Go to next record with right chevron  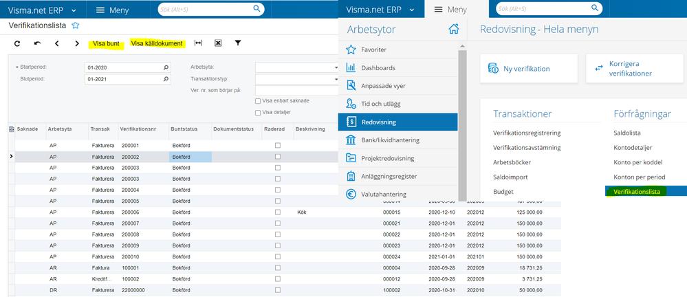pos(77,43)
